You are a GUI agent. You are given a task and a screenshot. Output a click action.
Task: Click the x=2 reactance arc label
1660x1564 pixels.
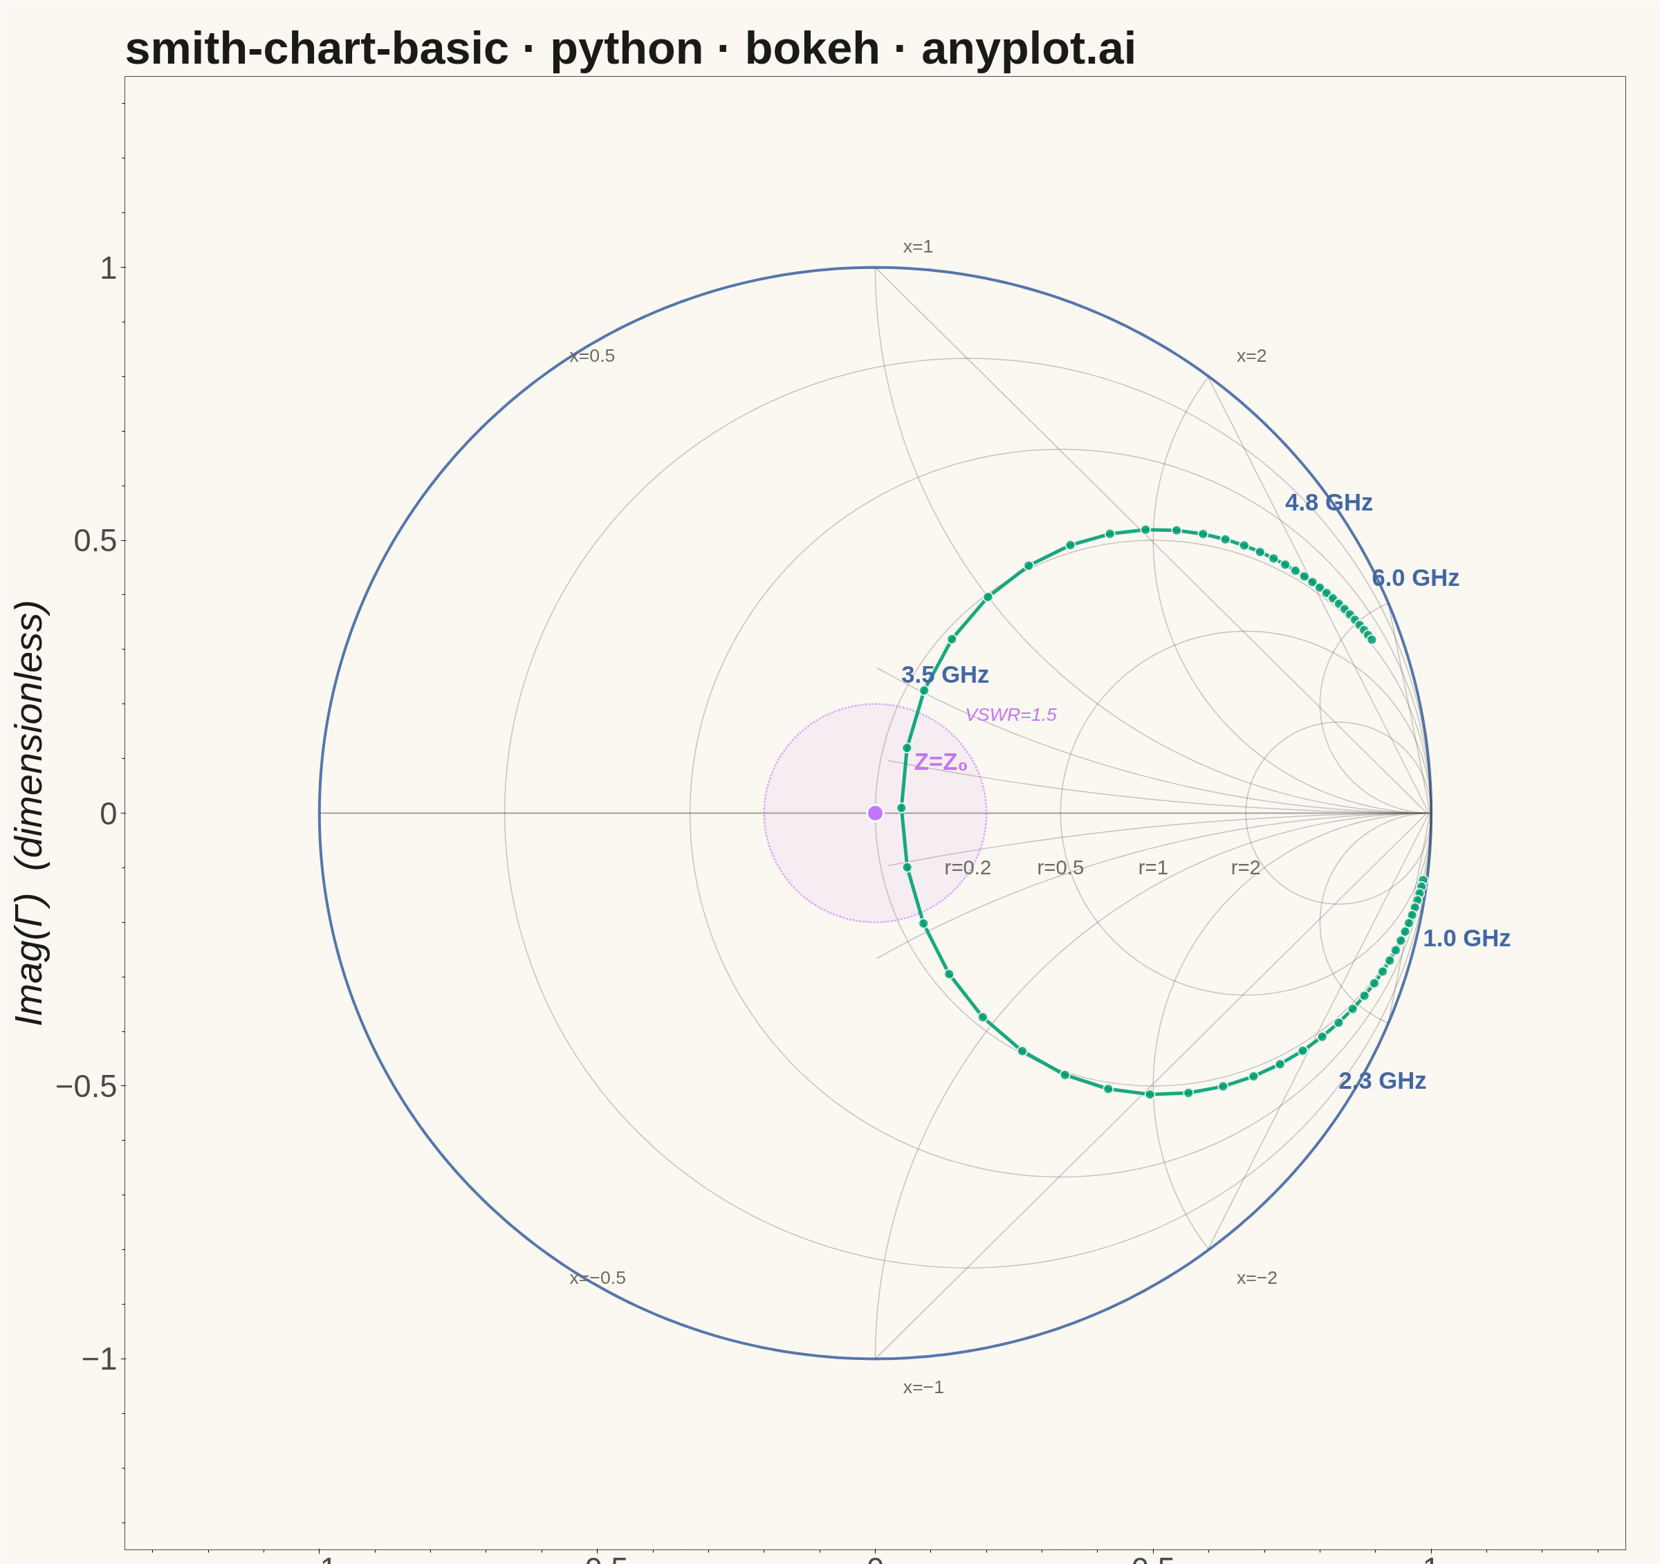[1251, 356]
